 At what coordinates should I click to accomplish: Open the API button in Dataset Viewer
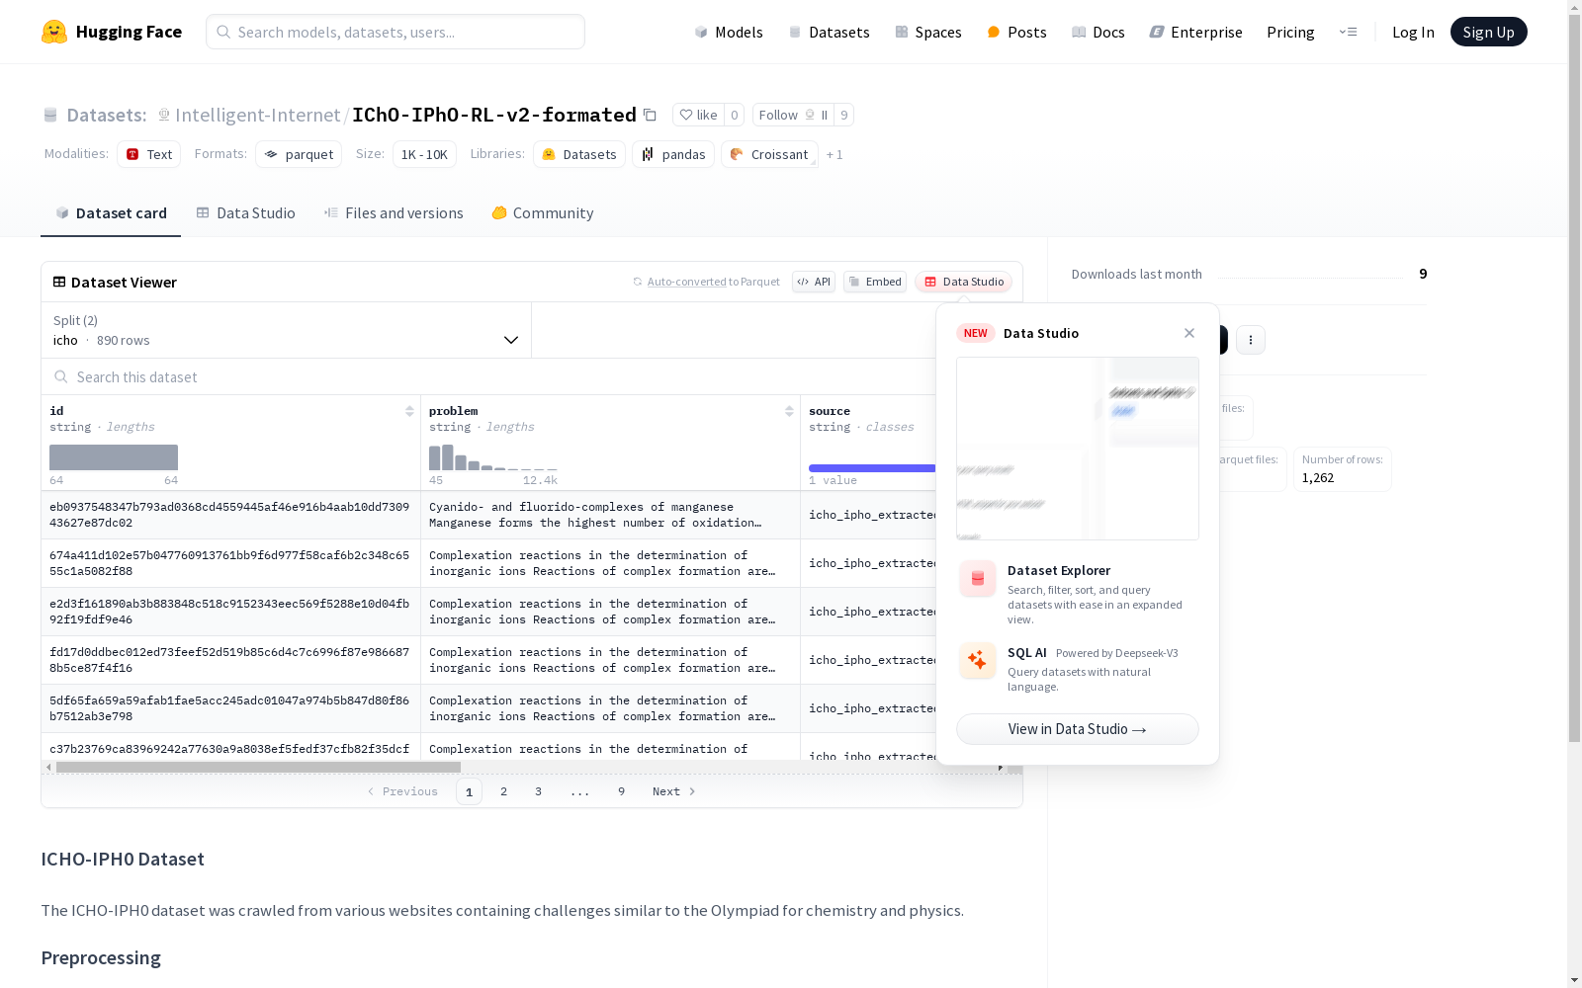pyautogui.click(x=814, y=282)
